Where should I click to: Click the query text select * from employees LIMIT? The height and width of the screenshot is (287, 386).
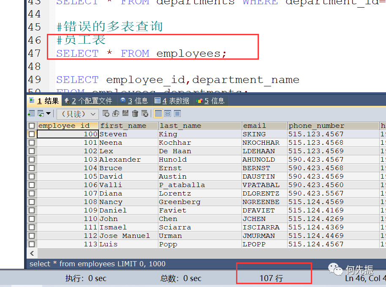(98, 264)
